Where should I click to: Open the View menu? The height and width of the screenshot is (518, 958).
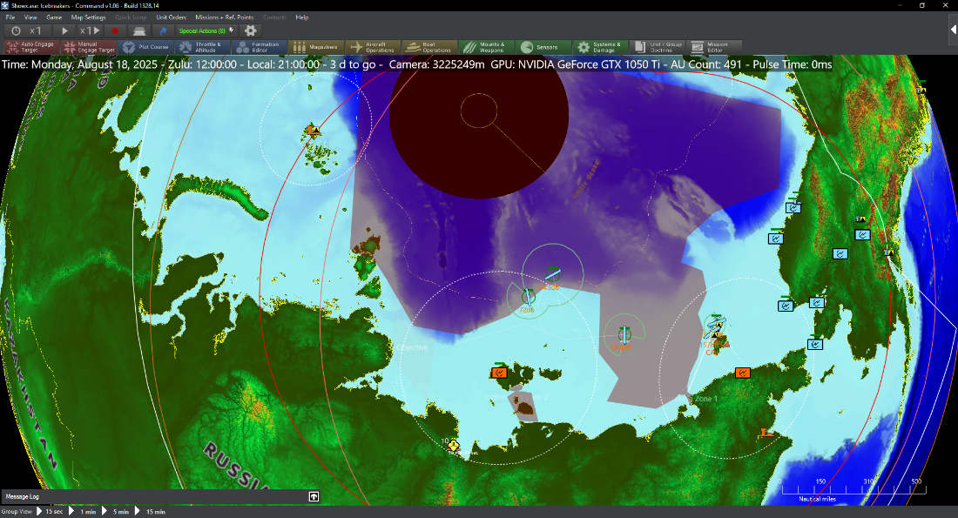click(30, 17)
